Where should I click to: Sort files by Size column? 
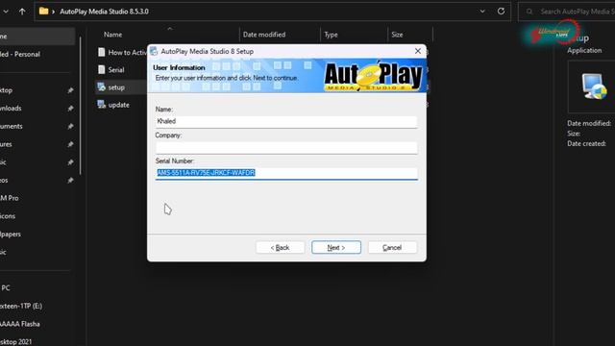397,35
